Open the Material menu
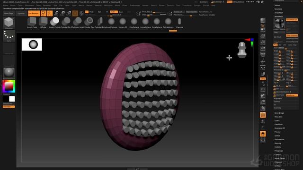This screenshot has width=303, height=170. click(x=98, y=5)
